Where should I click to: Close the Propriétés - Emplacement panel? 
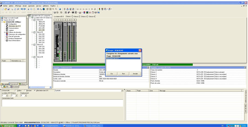(x=148, y=67)
